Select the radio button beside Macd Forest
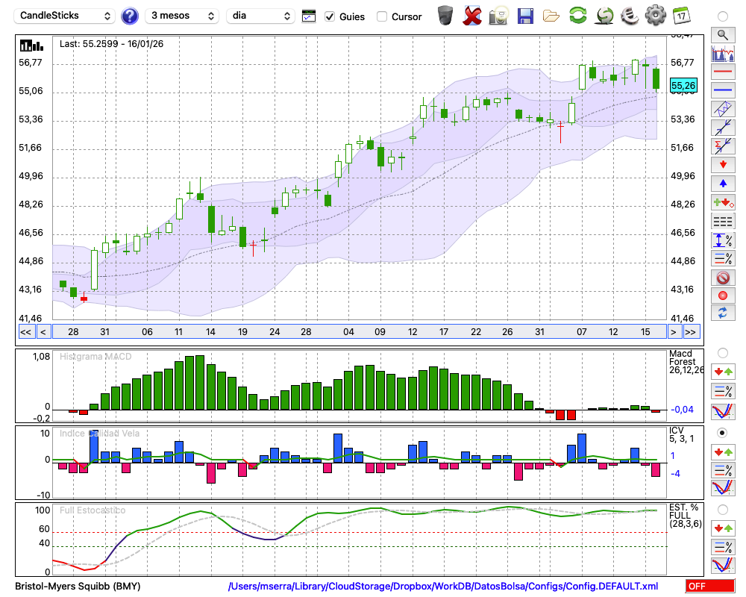746x597 pixels. coord(722,352)
